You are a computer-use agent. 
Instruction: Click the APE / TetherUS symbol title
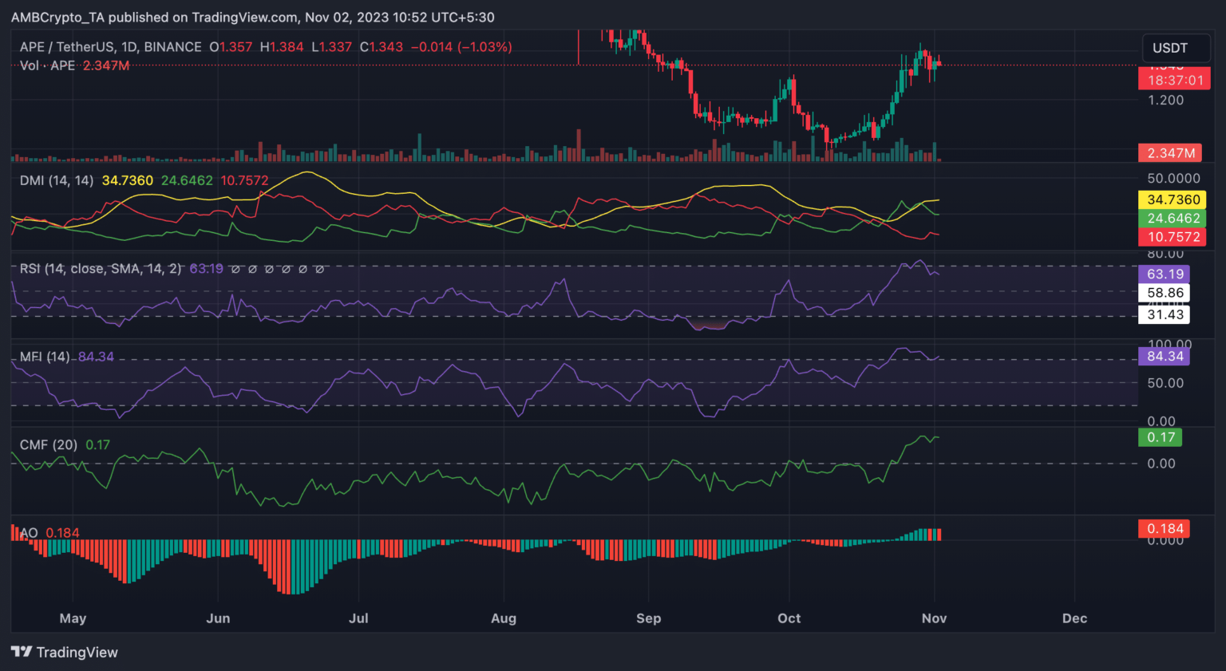(110, 47)
